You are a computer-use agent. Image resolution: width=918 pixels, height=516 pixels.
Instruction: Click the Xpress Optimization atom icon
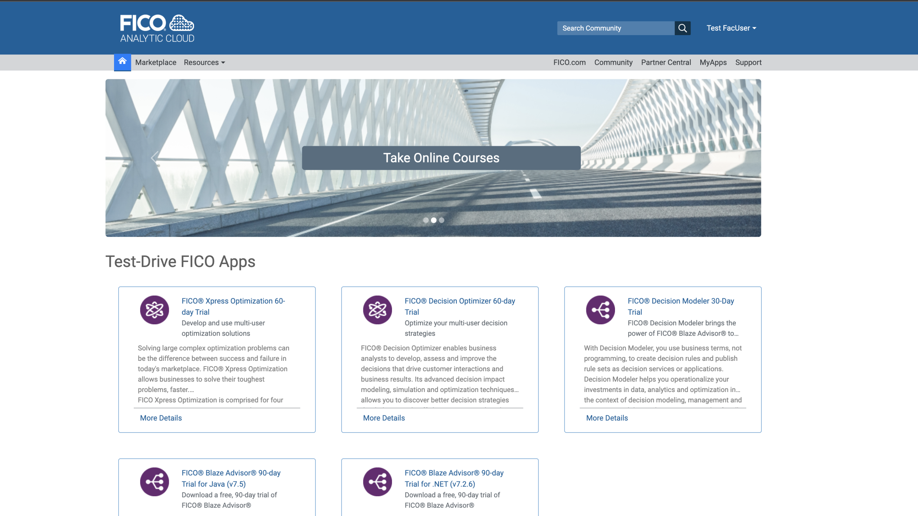[155, 310]
